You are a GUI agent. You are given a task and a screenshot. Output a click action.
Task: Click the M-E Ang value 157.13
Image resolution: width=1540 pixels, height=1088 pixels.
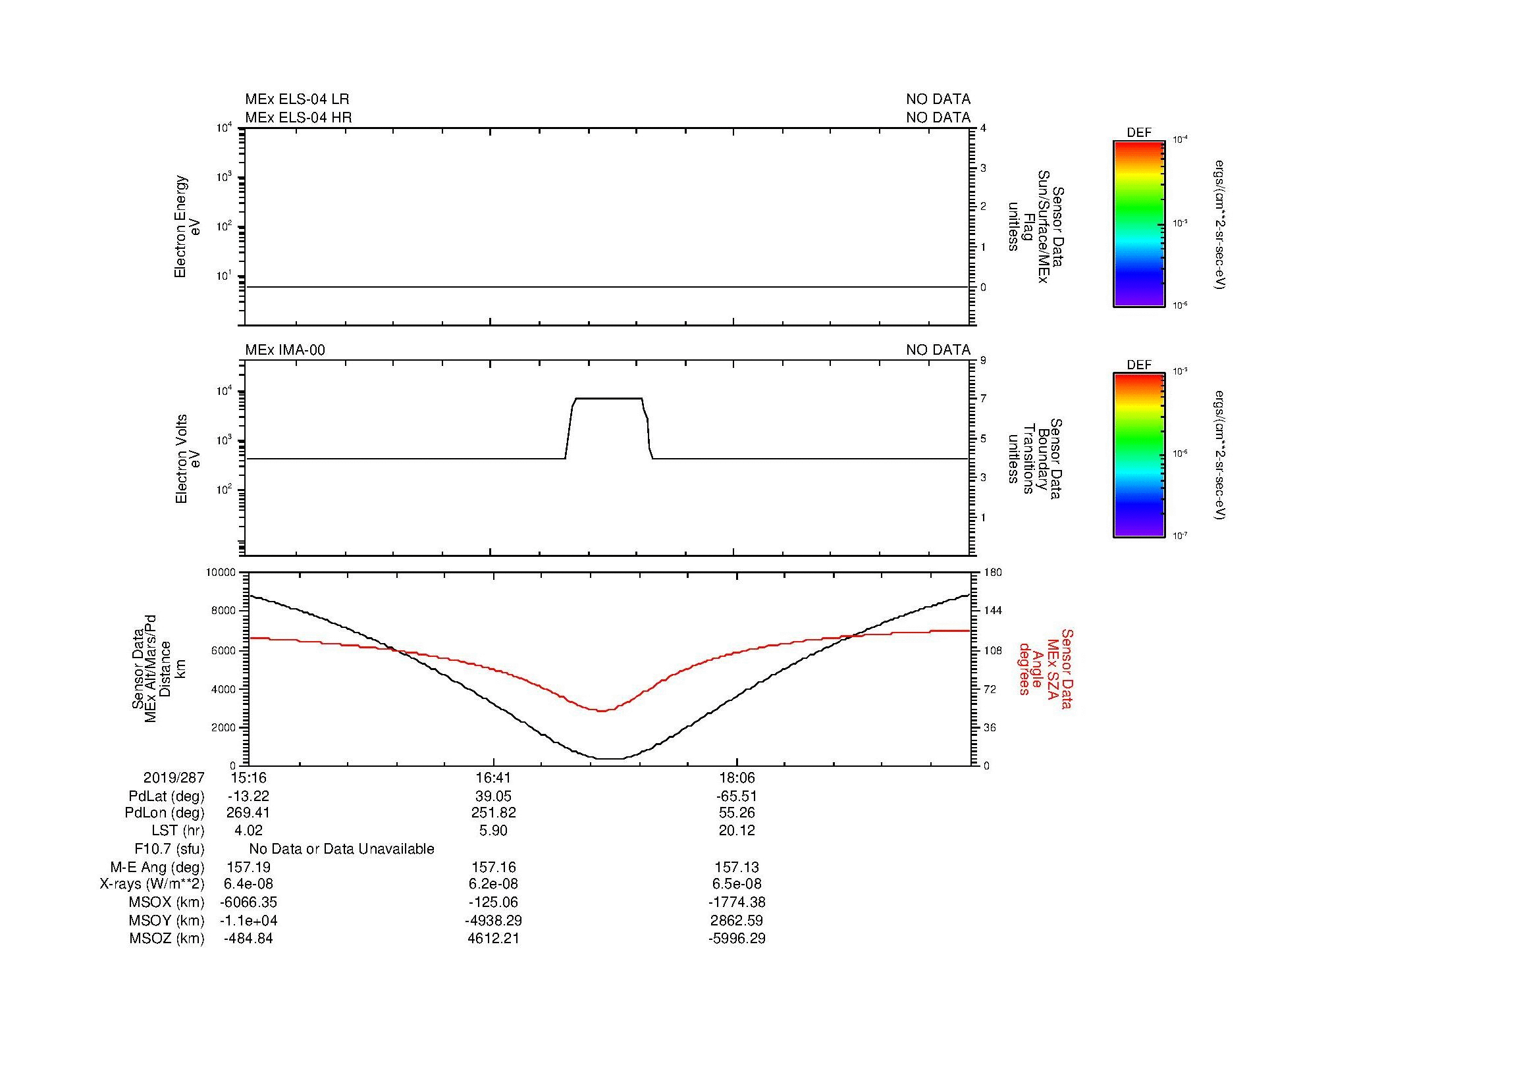[x=737, y=868]
